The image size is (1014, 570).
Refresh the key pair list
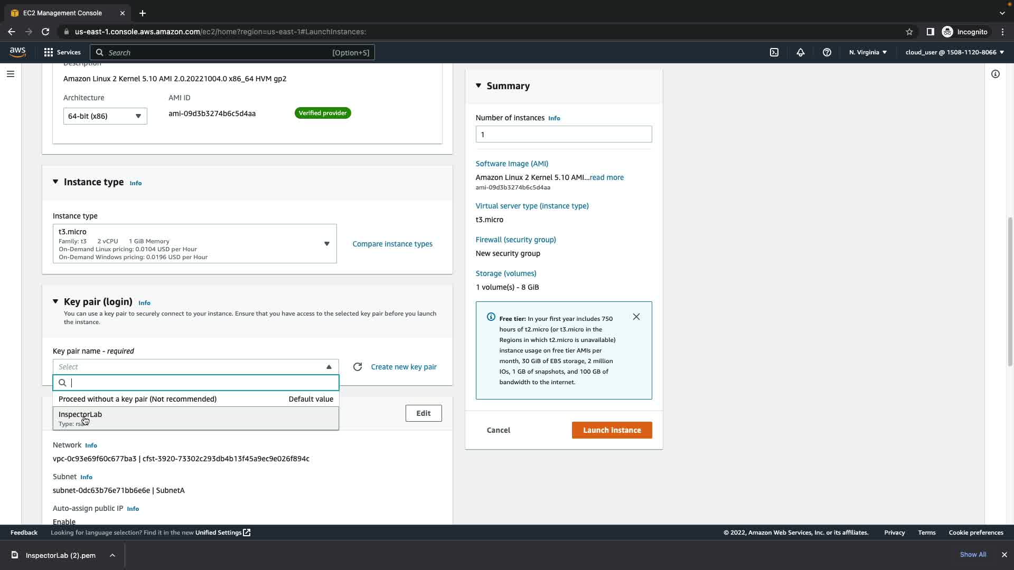pos(358,367)
